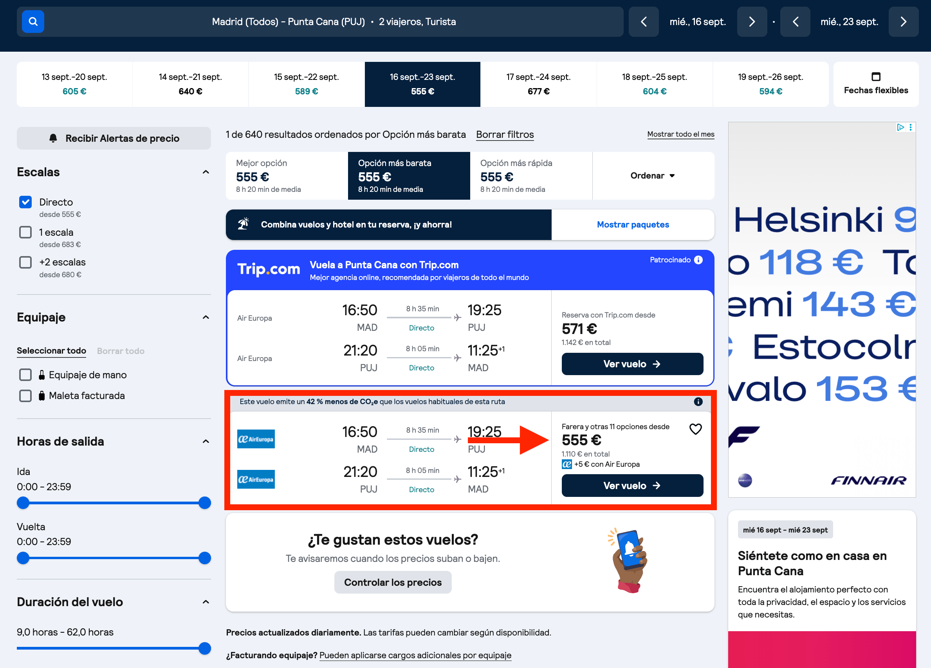Click Vuelta right slider handle
931x668 pixels.
coord(204,558)
